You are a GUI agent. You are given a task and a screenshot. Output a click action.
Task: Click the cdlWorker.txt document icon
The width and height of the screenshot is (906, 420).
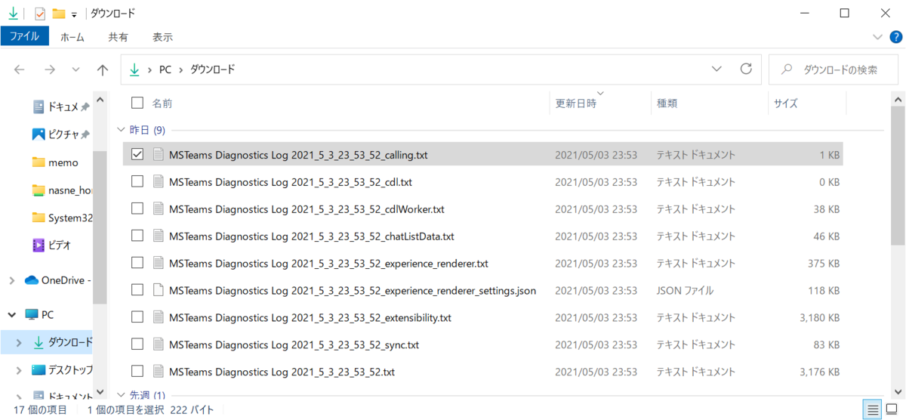click(158, 208)
